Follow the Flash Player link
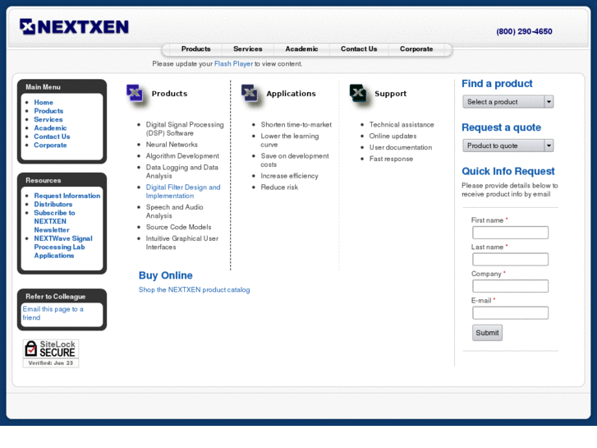The image size is (597, 448). point(233,63)
